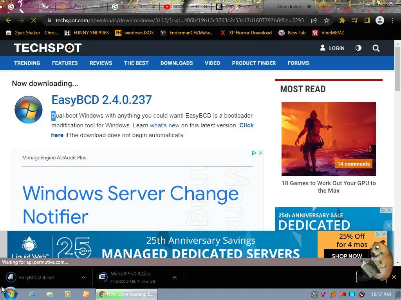Open the XP Horror Download bookmark
Image resolution: width=401 pixels, height=300 pixels.
(246, 33)
